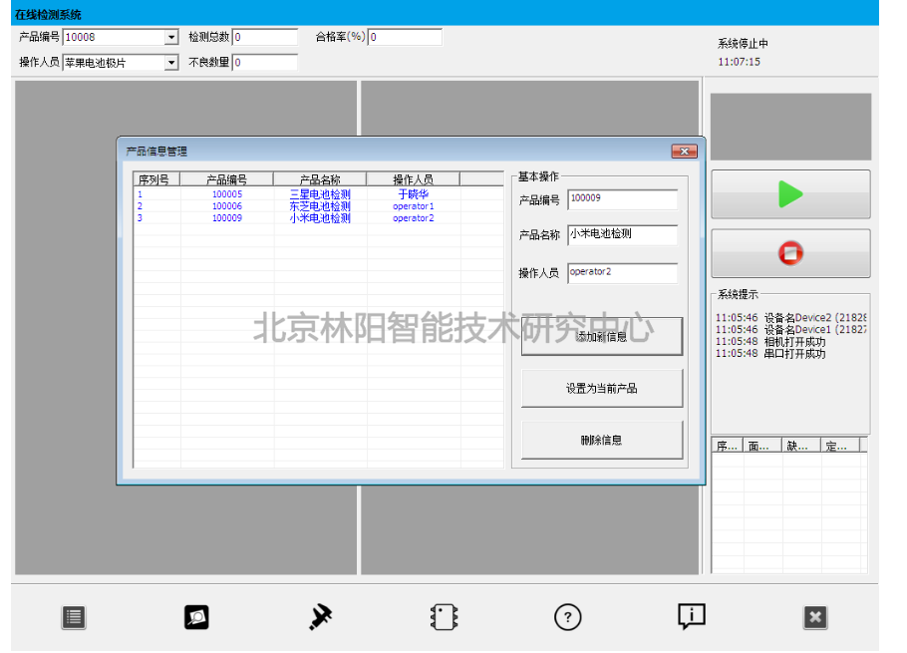Click the 操作人员 field containing operator2
Image resolution: width=907 pixels, height=653 pixels.
tap(622, 273)
